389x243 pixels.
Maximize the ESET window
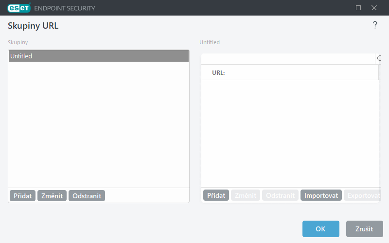pyautogui.click(x=358, y=8)
